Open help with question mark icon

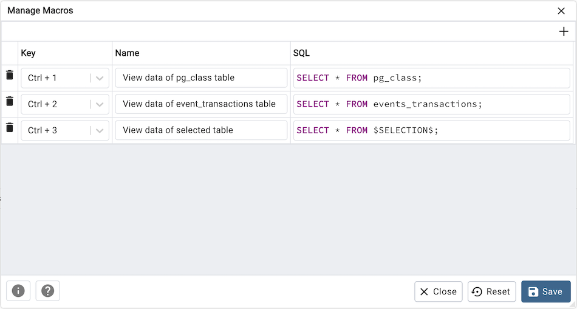(47, 291)
